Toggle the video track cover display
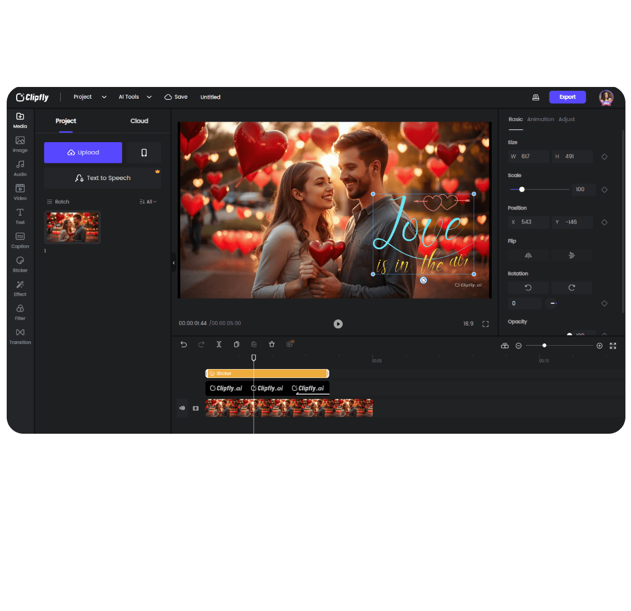 click(196, 408)
